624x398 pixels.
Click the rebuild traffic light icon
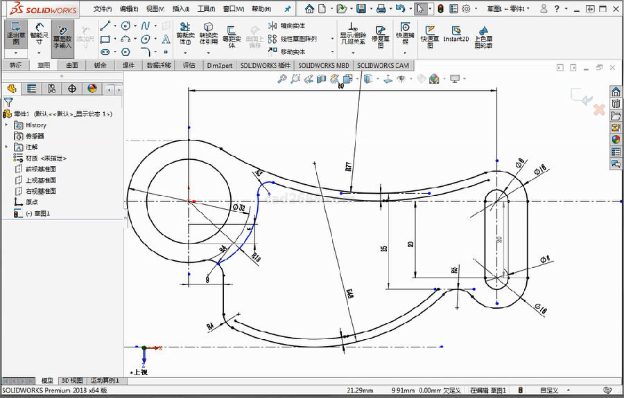[x=440, y=8]
